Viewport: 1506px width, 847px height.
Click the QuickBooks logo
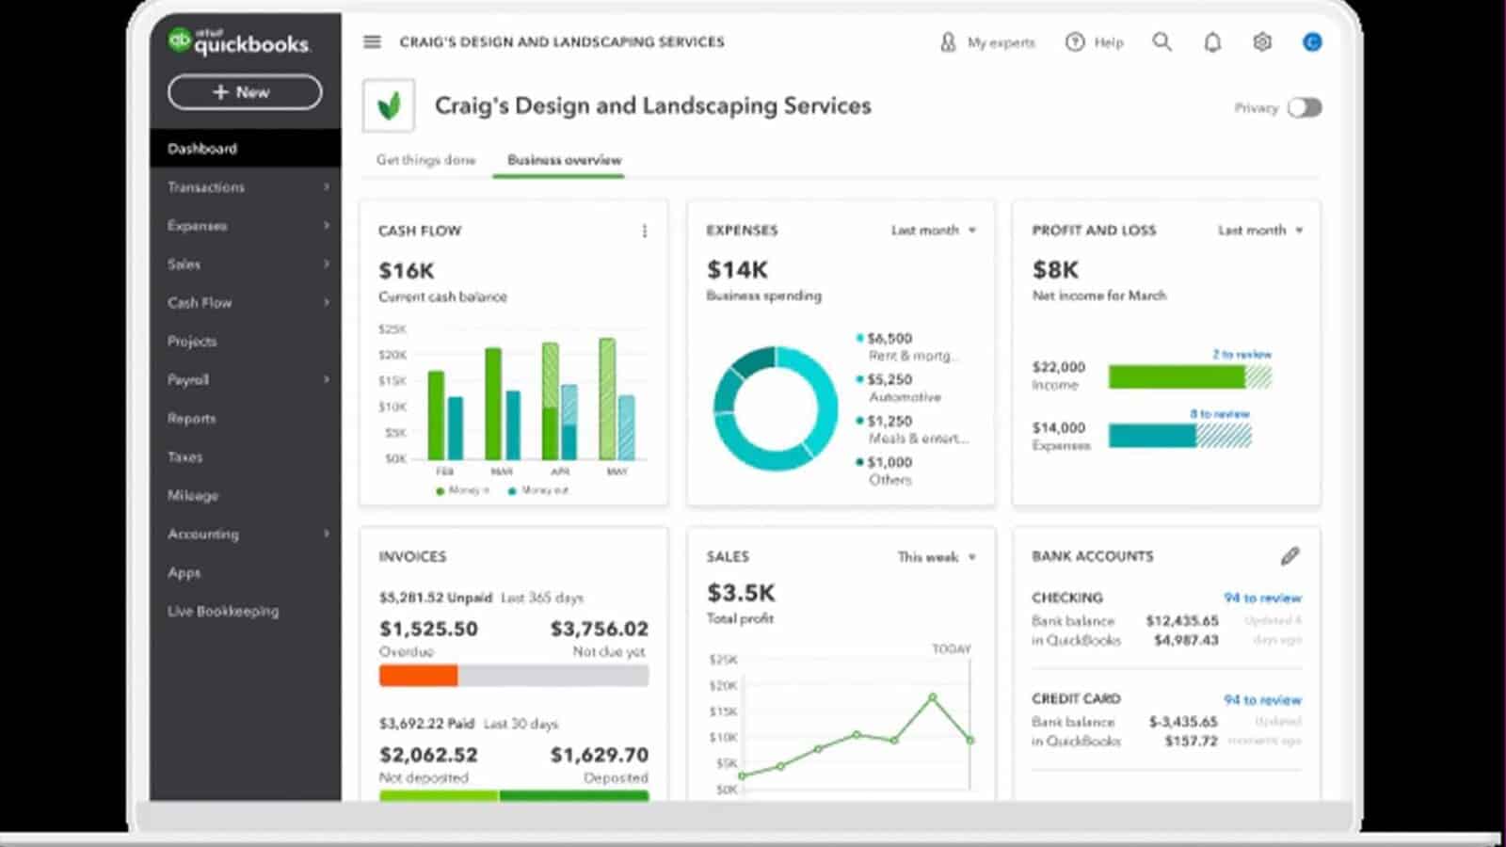click(238, 41)
